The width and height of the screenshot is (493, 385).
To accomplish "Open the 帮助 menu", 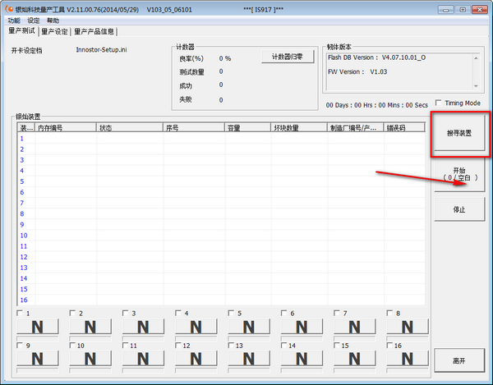I will (x=53, y=21).
